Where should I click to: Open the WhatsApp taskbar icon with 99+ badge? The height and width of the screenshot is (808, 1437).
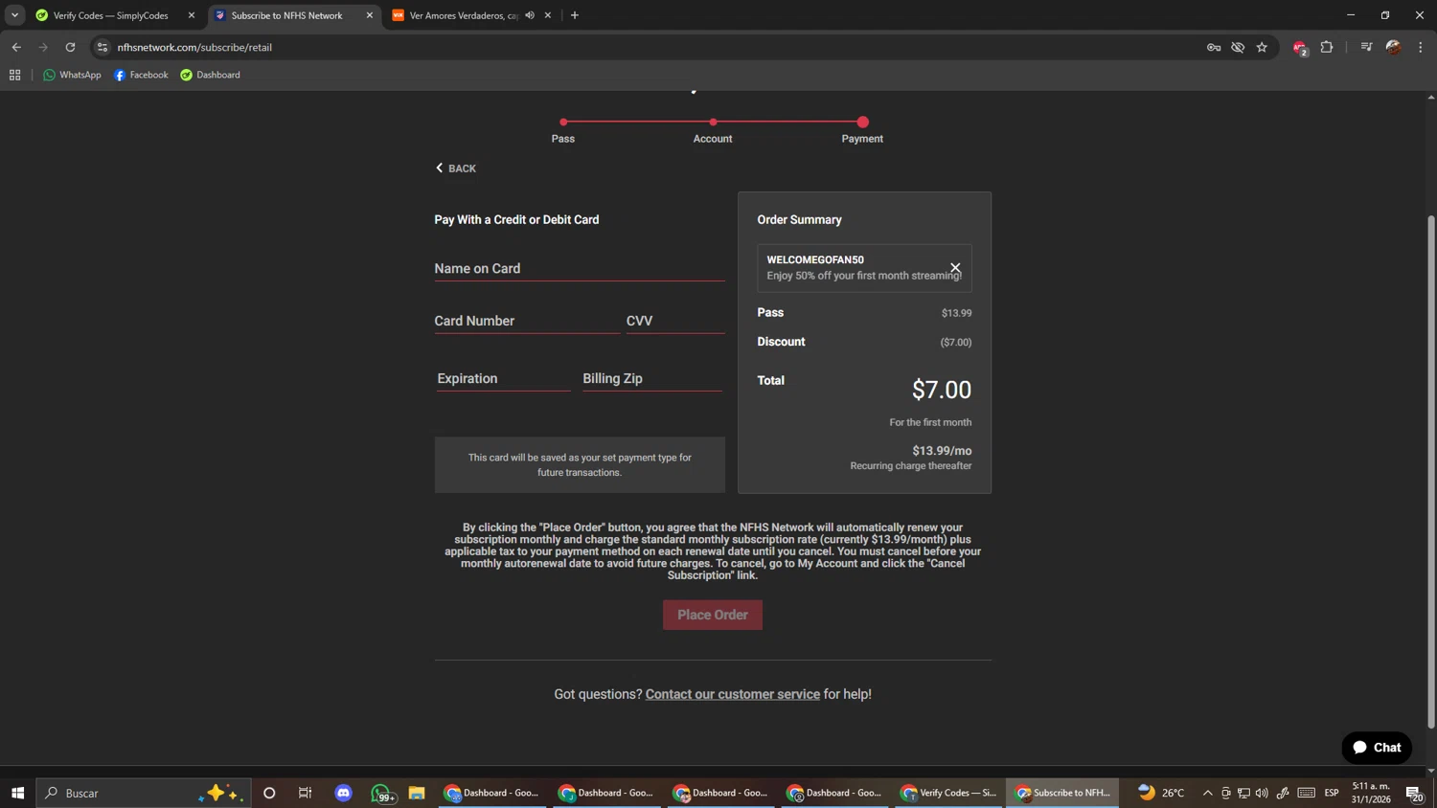click(x=382, y=793)
